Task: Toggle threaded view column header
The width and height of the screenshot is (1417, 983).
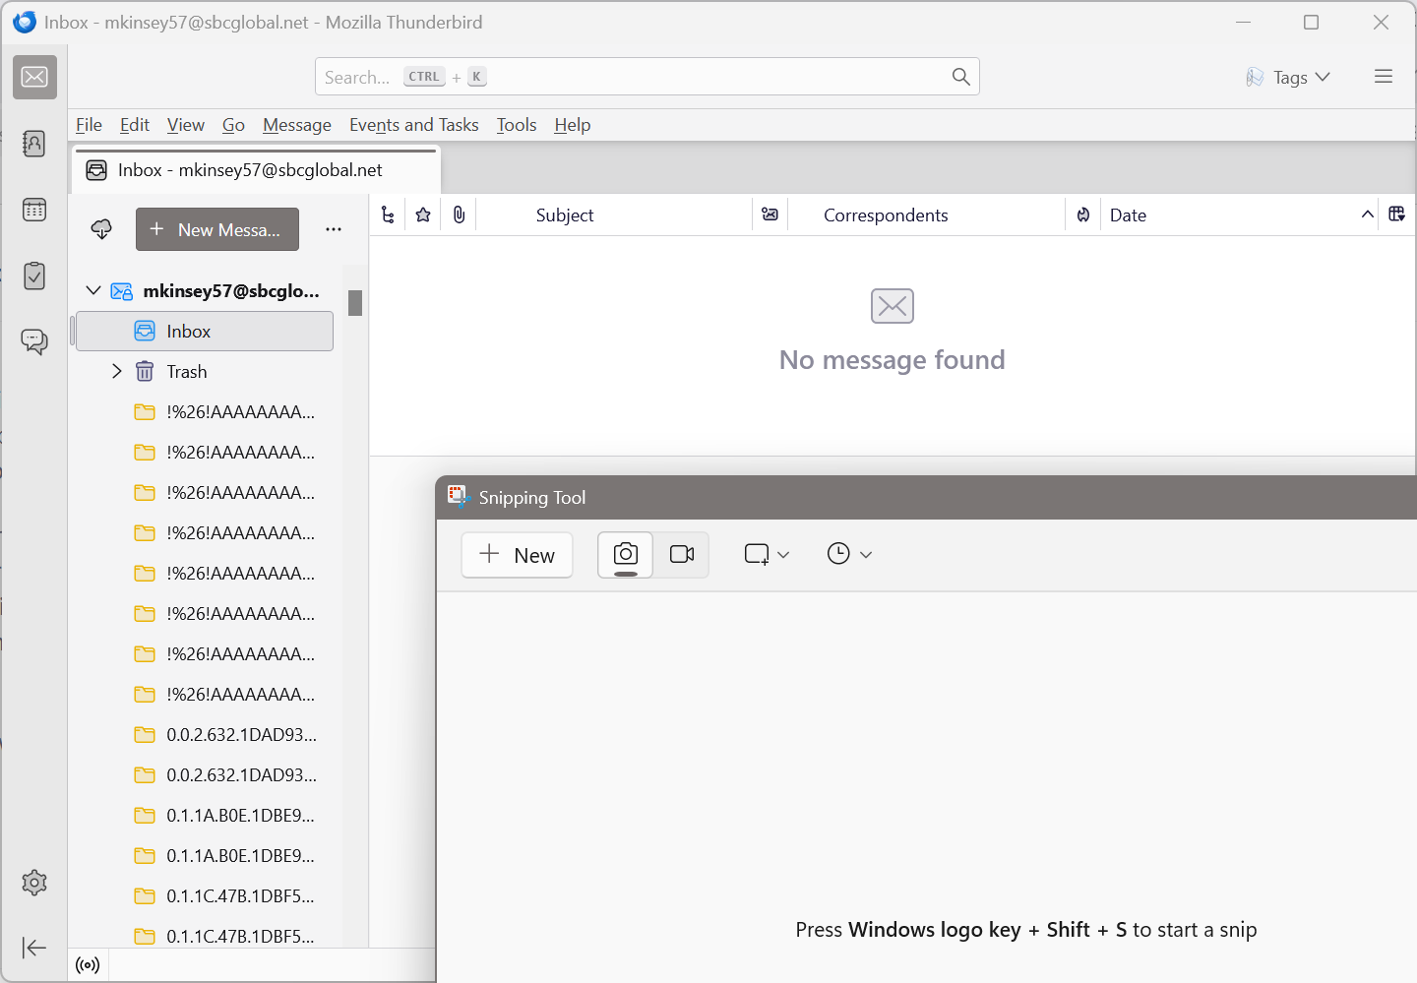Action: tap(388, 215)
